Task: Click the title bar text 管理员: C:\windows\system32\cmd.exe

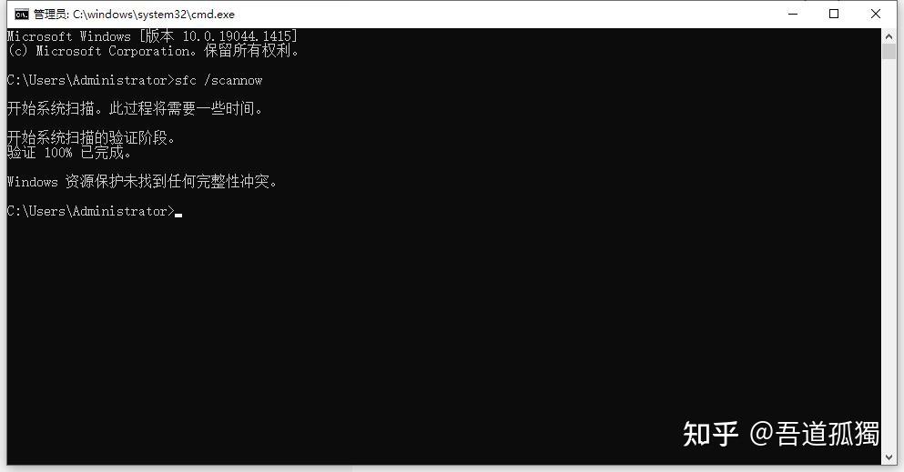Action: click(x=134, y=15)
